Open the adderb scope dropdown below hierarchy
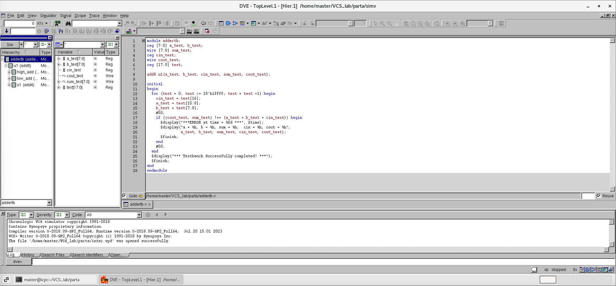 pyautogui.click(x=49, y=203)
